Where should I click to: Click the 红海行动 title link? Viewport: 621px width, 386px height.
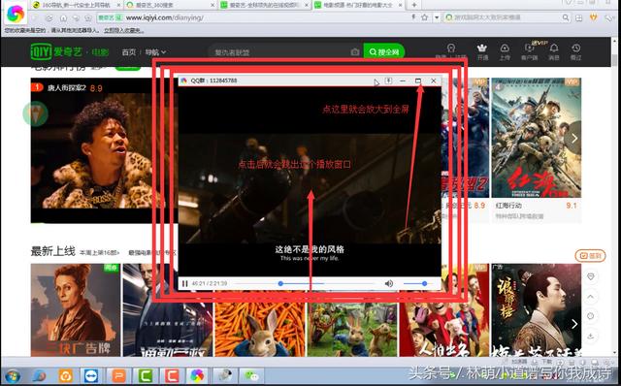(x=508, y=206)
